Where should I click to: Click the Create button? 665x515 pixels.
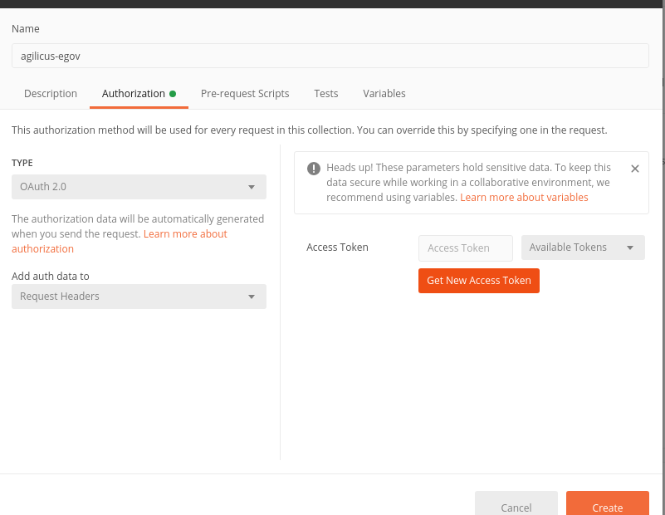point(607,506)
